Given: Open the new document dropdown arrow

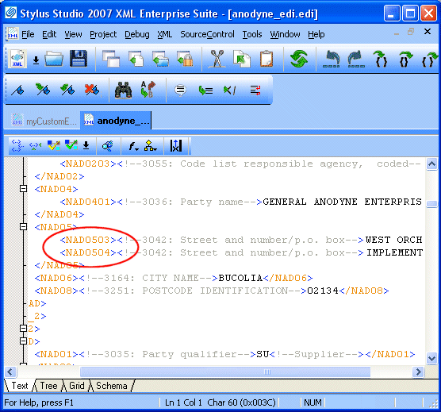Looking at the screenshot, I should pos(36,60).
